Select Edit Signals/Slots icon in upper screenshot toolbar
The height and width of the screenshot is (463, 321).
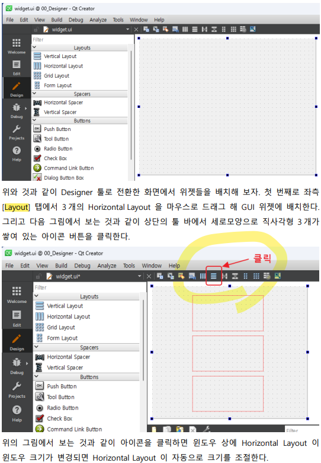tap(156, 29)
